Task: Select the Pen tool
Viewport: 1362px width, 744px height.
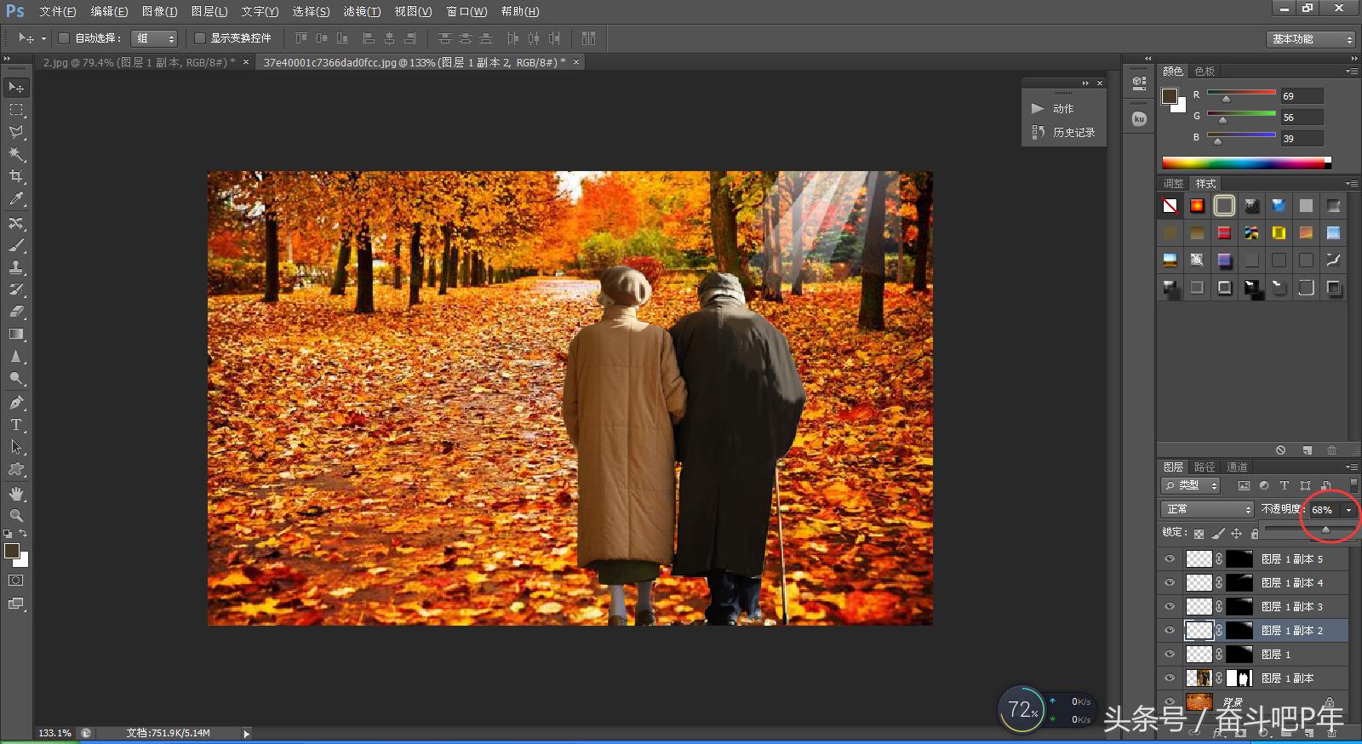Action: click(x=16, y=402)
